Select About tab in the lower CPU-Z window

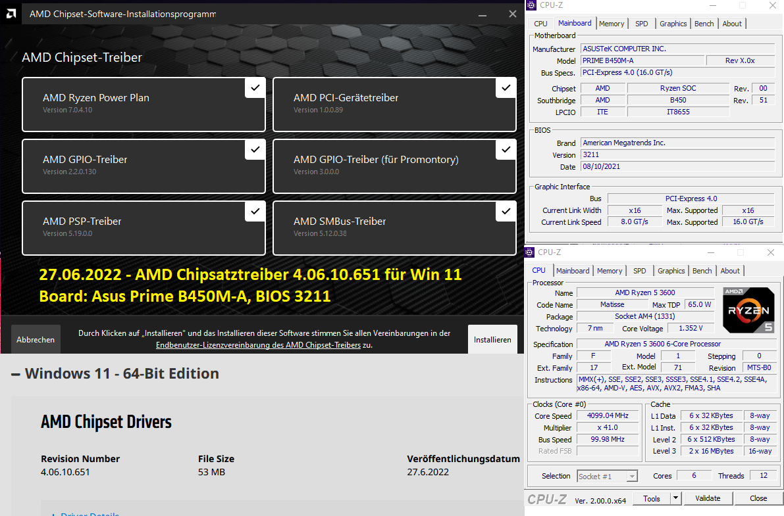coord(730,271)
